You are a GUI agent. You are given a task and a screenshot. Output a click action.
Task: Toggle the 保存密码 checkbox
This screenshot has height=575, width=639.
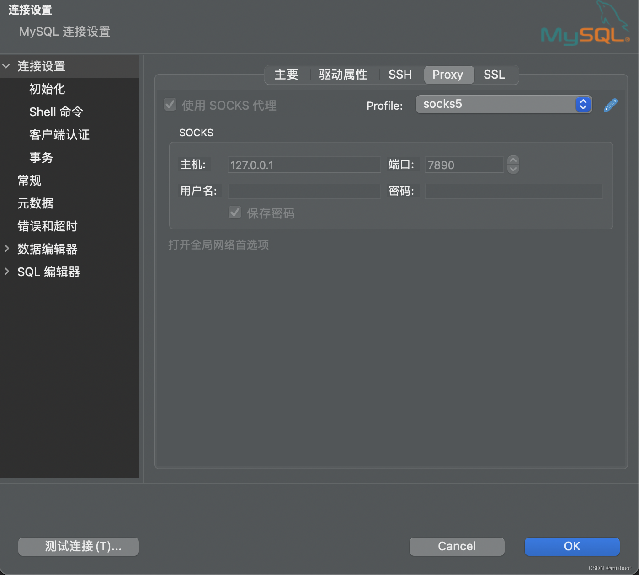pos(234,212)
